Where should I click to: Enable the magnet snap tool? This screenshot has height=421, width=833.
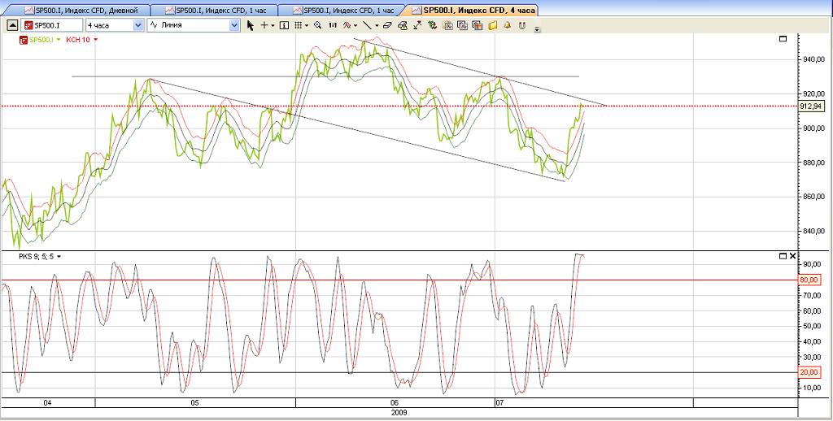click(521, 25)
